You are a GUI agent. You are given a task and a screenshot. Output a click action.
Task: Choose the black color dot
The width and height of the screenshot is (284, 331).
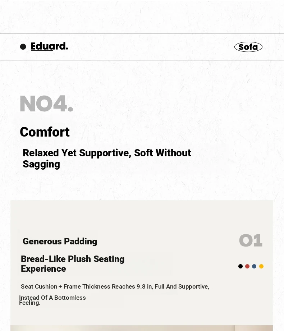(240, 266)
